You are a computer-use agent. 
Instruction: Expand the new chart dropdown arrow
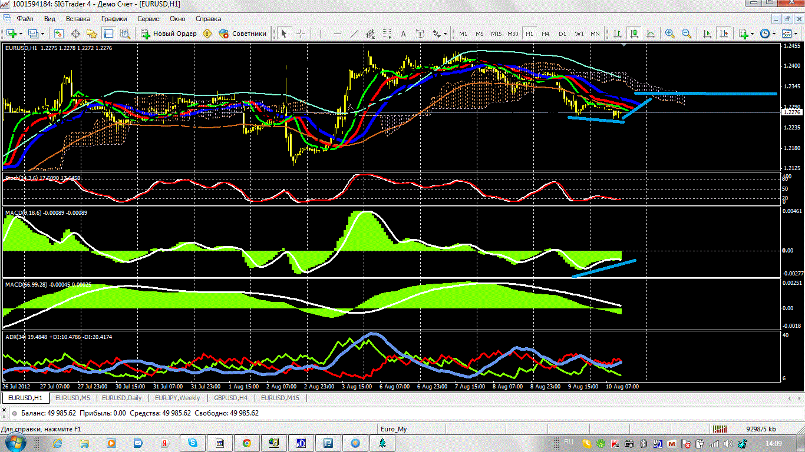[22, 34]
